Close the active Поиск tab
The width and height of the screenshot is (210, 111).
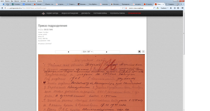(x=163, y=4)
